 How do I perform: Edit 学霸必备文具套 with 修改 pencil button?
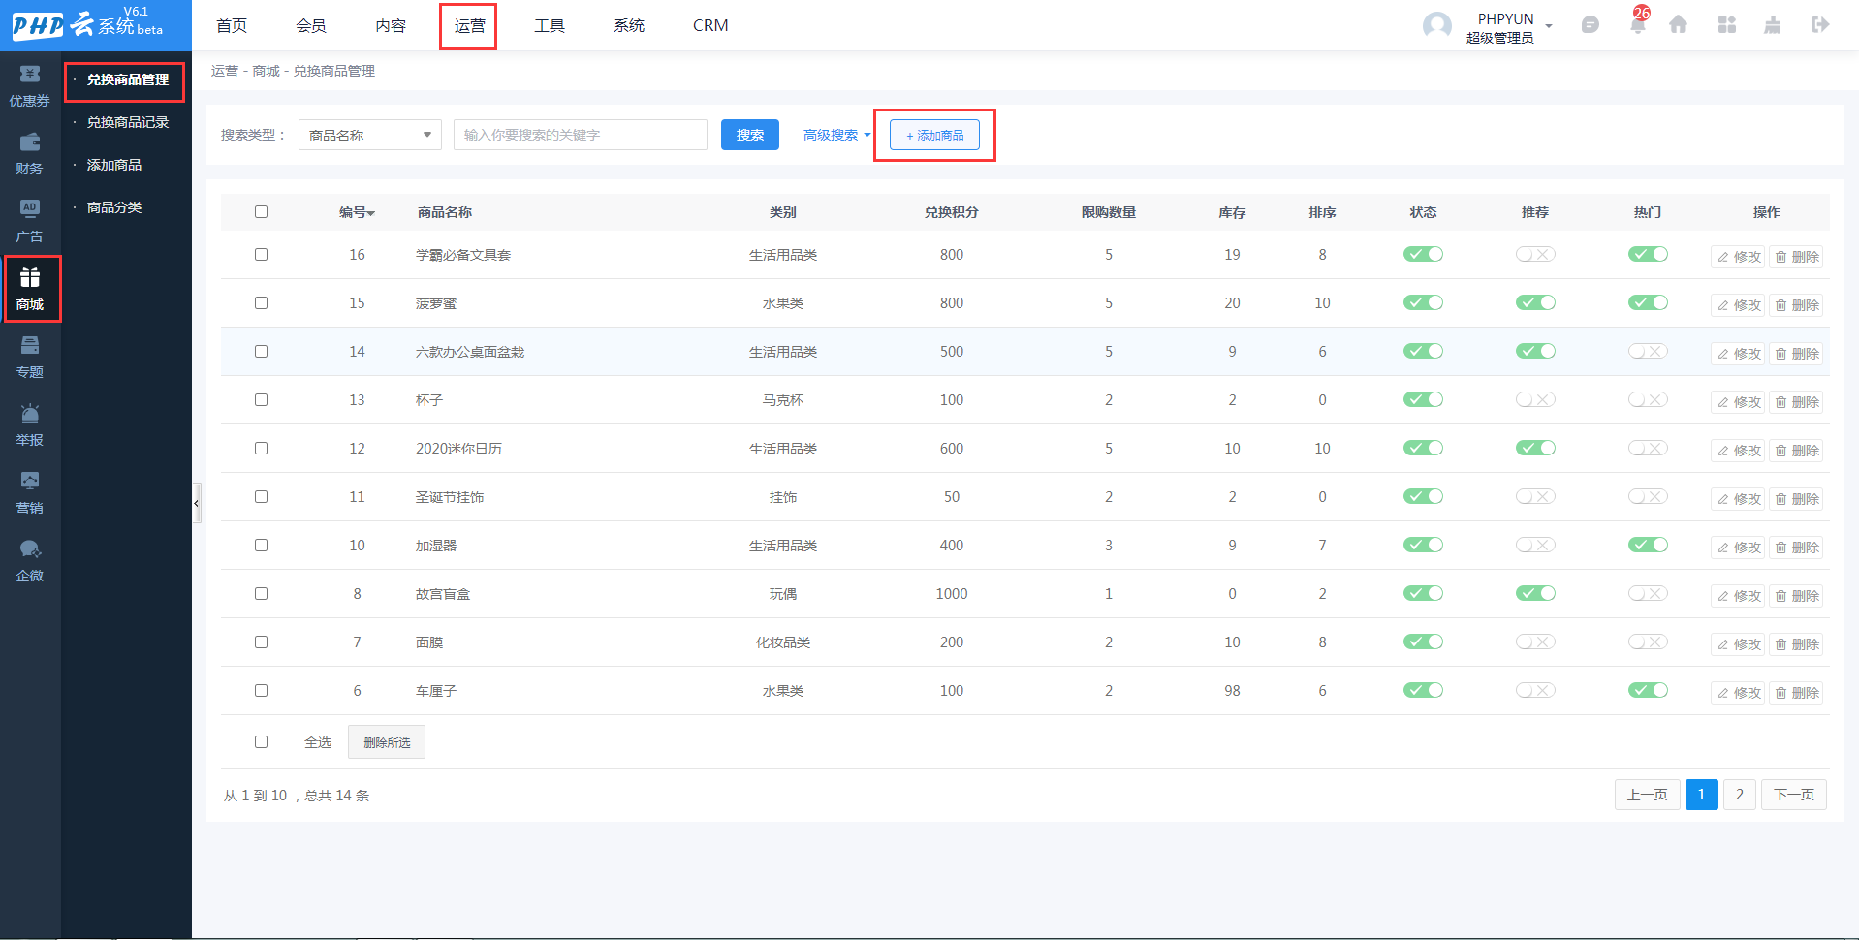(1739, 257)
